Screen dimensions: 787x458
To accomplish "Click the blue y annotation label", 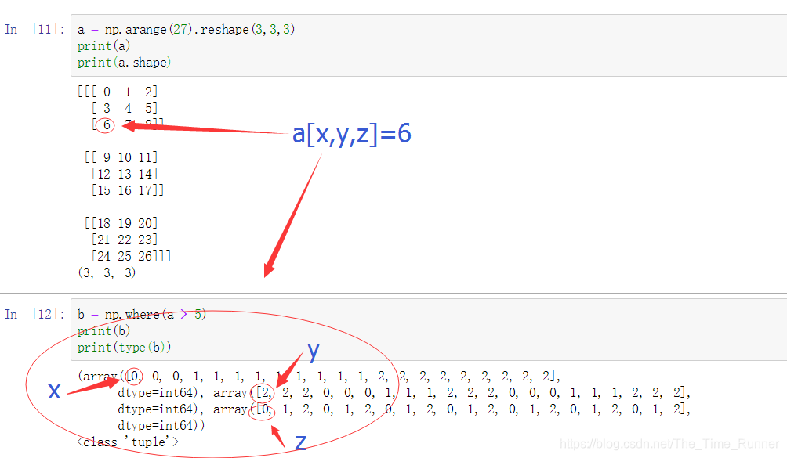I will pyautogui.click(x=312, y=352).
